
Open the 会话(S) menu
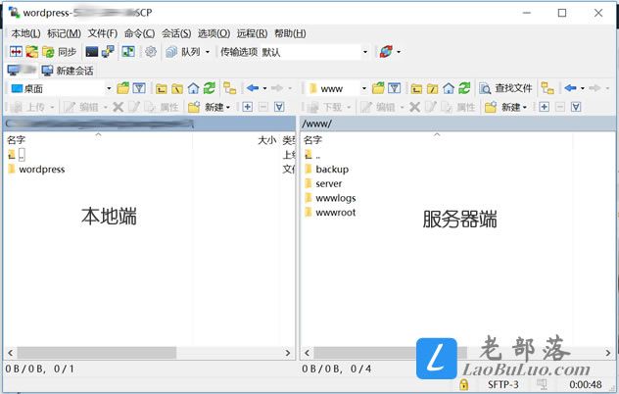click(176, 33)
